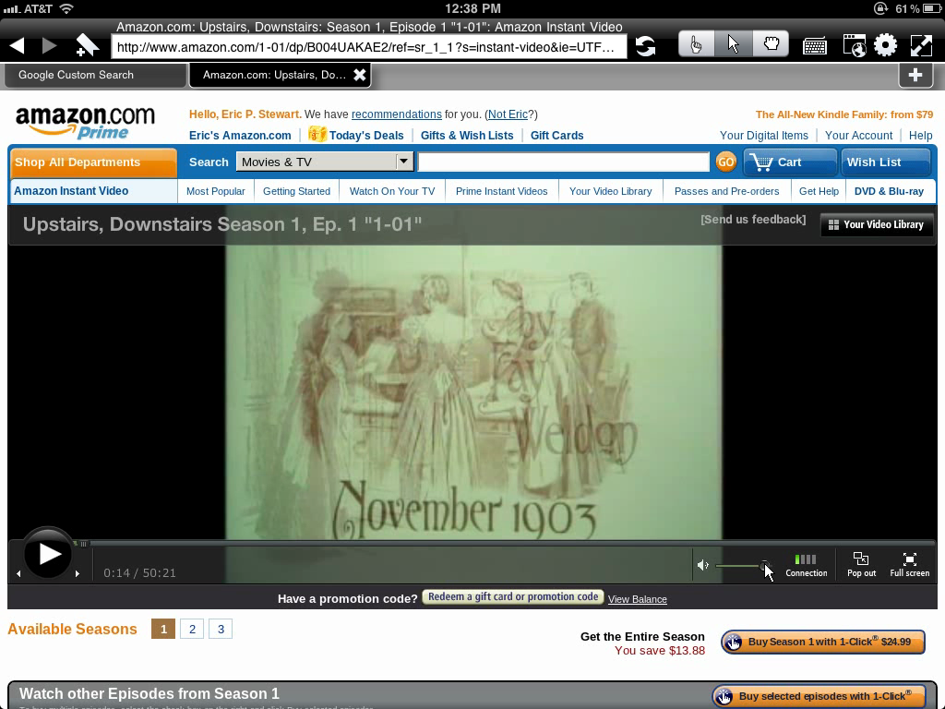Go forward with the browser forward arrow

50,46
